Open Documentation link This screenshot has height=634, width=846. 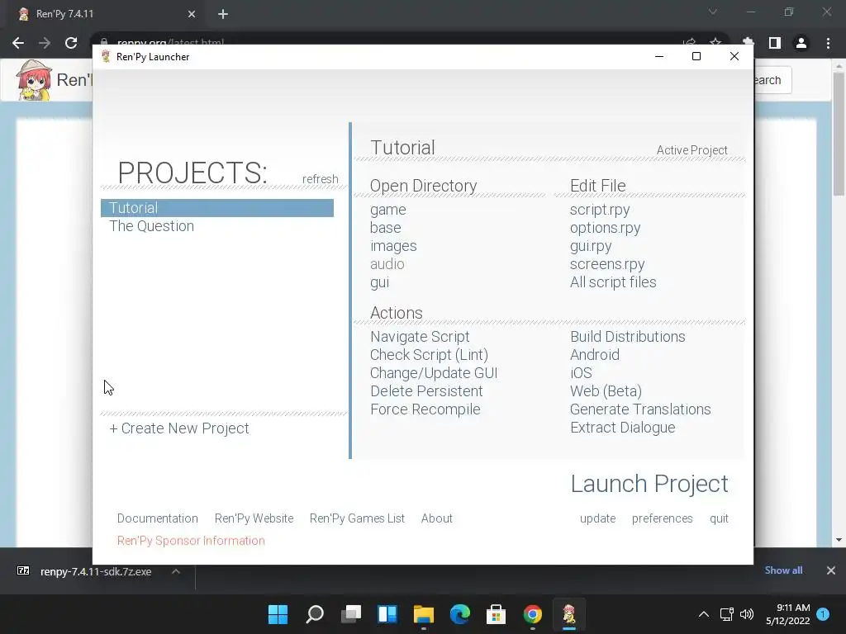coord(158,518)
